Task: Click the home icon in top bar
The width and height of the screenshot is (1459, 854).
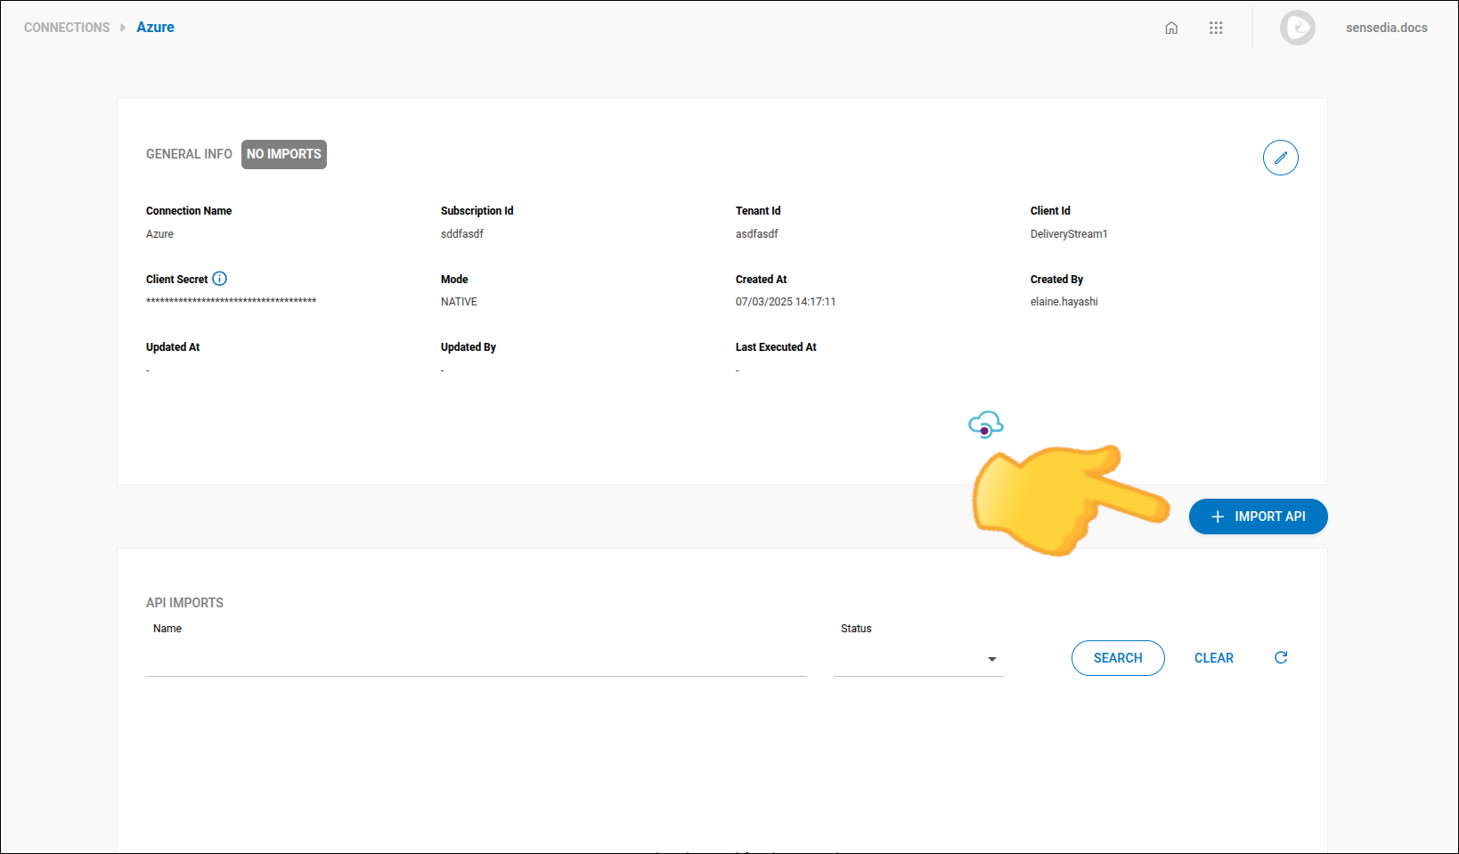Action: coord(1170,28)
